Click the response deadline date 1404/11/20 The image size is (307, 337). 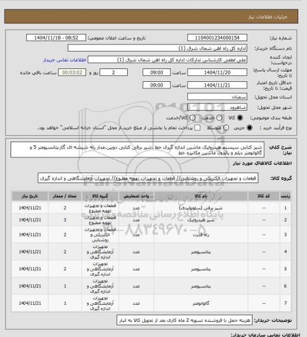click(217, 73)
